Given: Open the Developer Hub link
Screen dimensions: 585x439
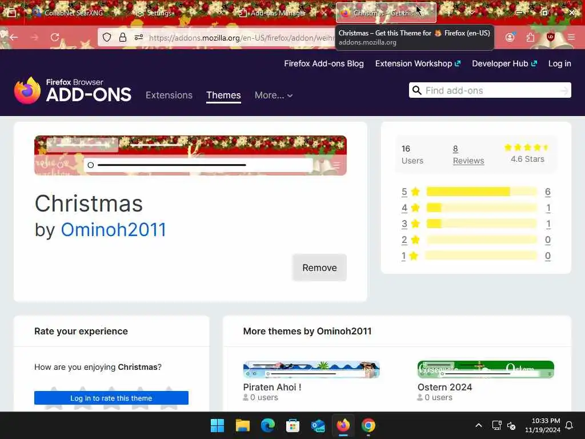Looking at the screenshot, I should 504,63.
